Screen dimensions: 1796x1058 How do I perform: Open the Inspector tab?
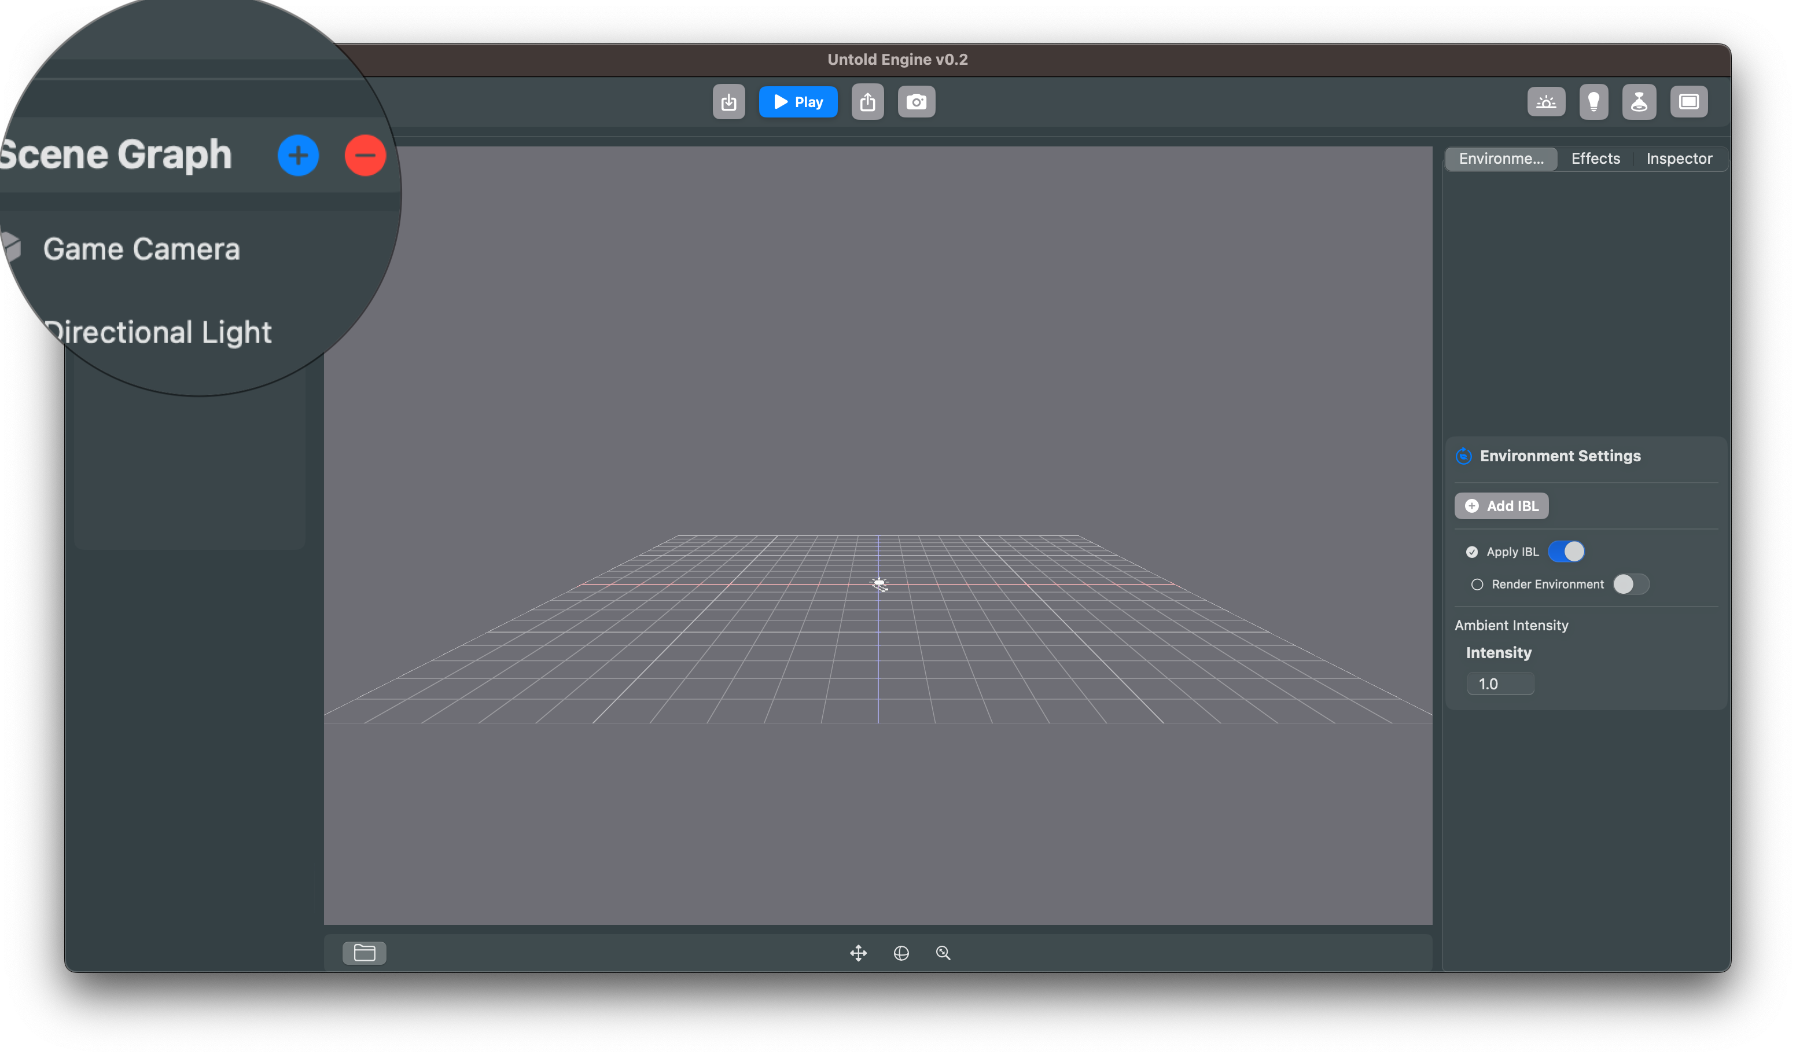click(x=1679, y=158)
